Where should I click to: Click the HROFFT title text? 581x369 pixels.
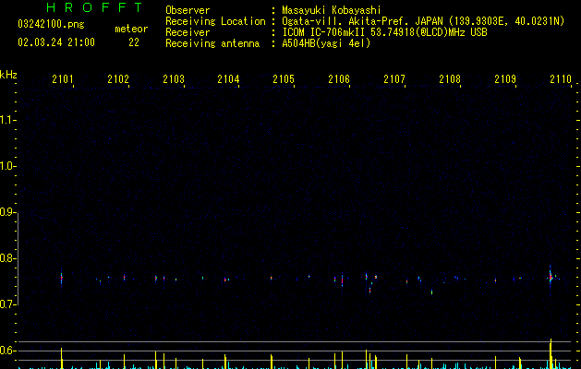click(x=95, y=7)
